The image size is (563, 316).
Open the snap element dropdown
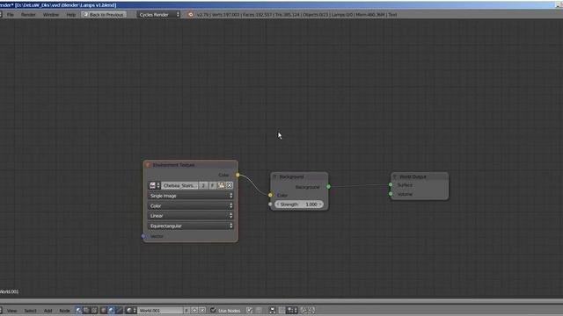292,310
